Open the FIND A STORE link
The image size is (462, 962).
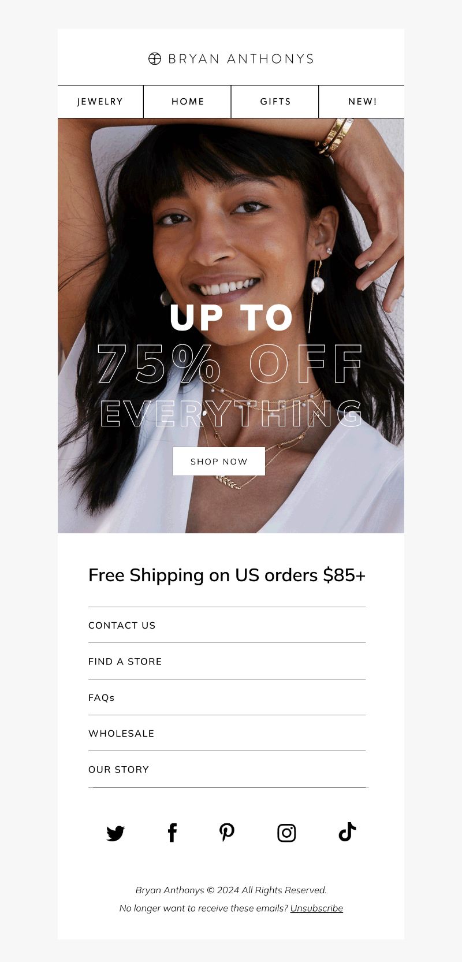[x=125, y=662]
